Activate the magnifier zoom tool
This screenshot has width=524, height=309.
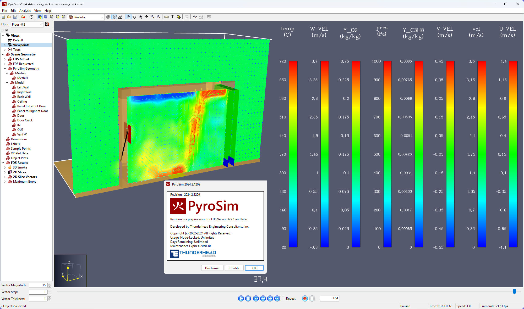[x=152, y=17]
